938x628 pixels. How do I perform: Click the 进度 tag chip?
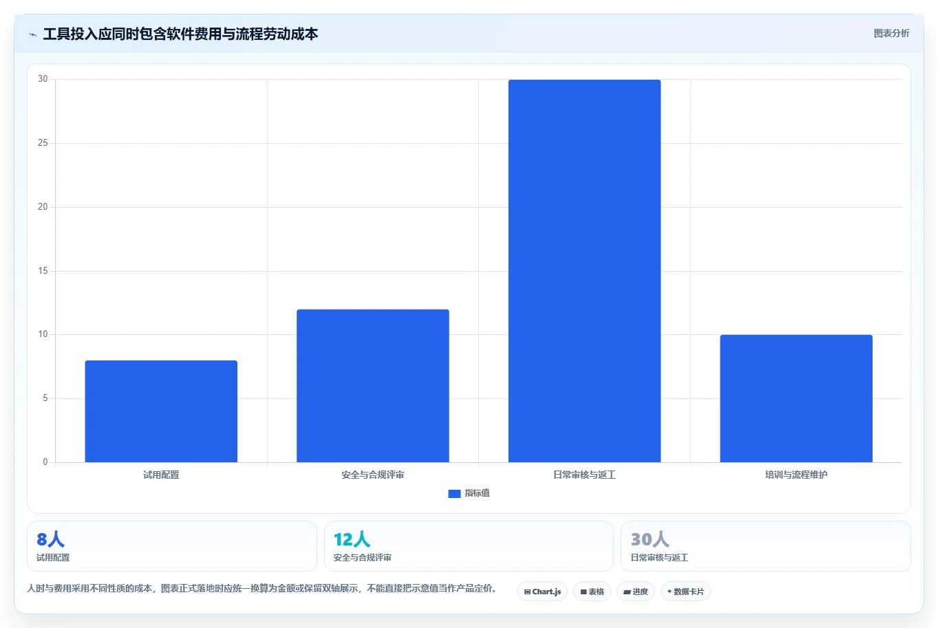click(636, 592)
